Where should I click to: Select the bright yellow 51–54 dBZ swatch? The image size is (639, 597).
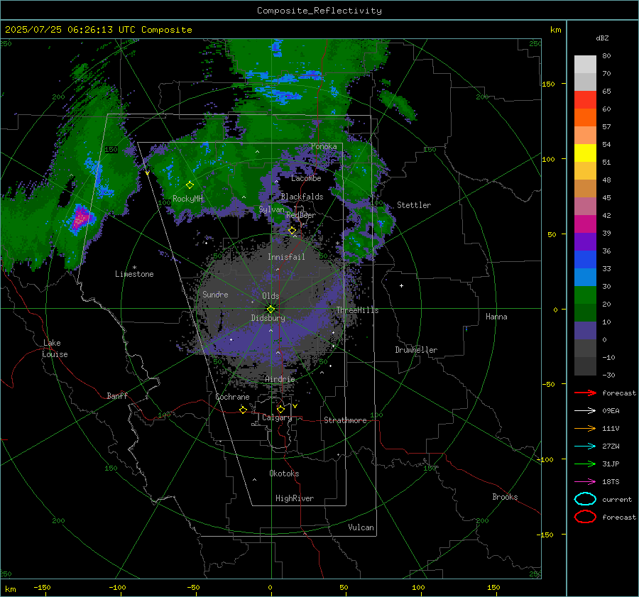click(x=585, y=153)
